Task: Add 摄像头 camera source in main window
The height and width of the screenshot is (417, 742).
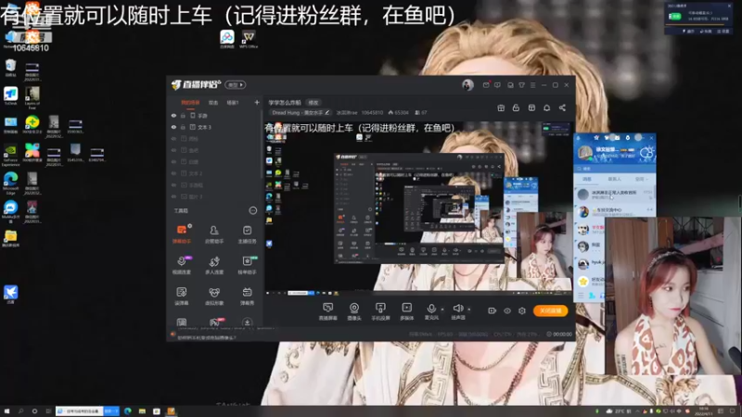Action: pos(354,311)
